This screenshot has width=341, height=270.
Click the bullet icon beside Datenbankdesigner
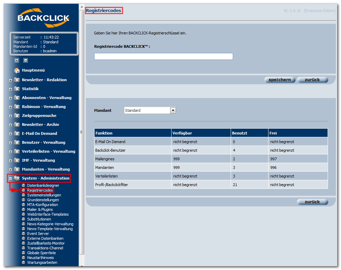23,185
